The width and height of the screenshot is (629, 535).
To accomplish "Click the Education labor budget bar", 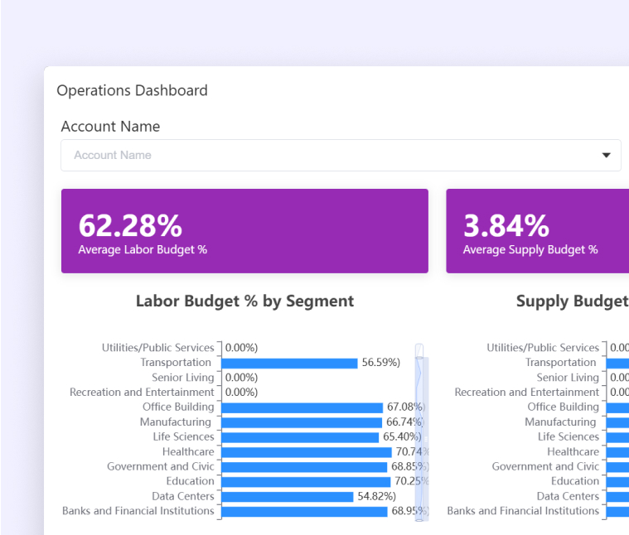I will point(306,482).
